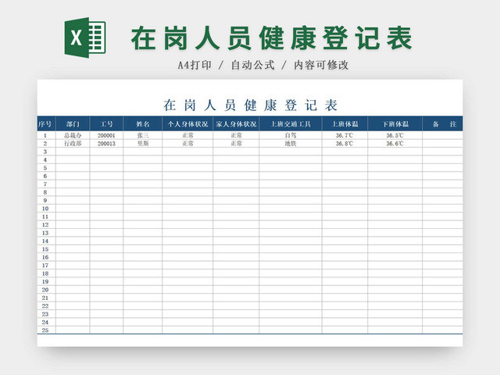This screenshot has height=375, width=500.
Task: Click the sequence number 12 cell
Action: coord(45,225)
